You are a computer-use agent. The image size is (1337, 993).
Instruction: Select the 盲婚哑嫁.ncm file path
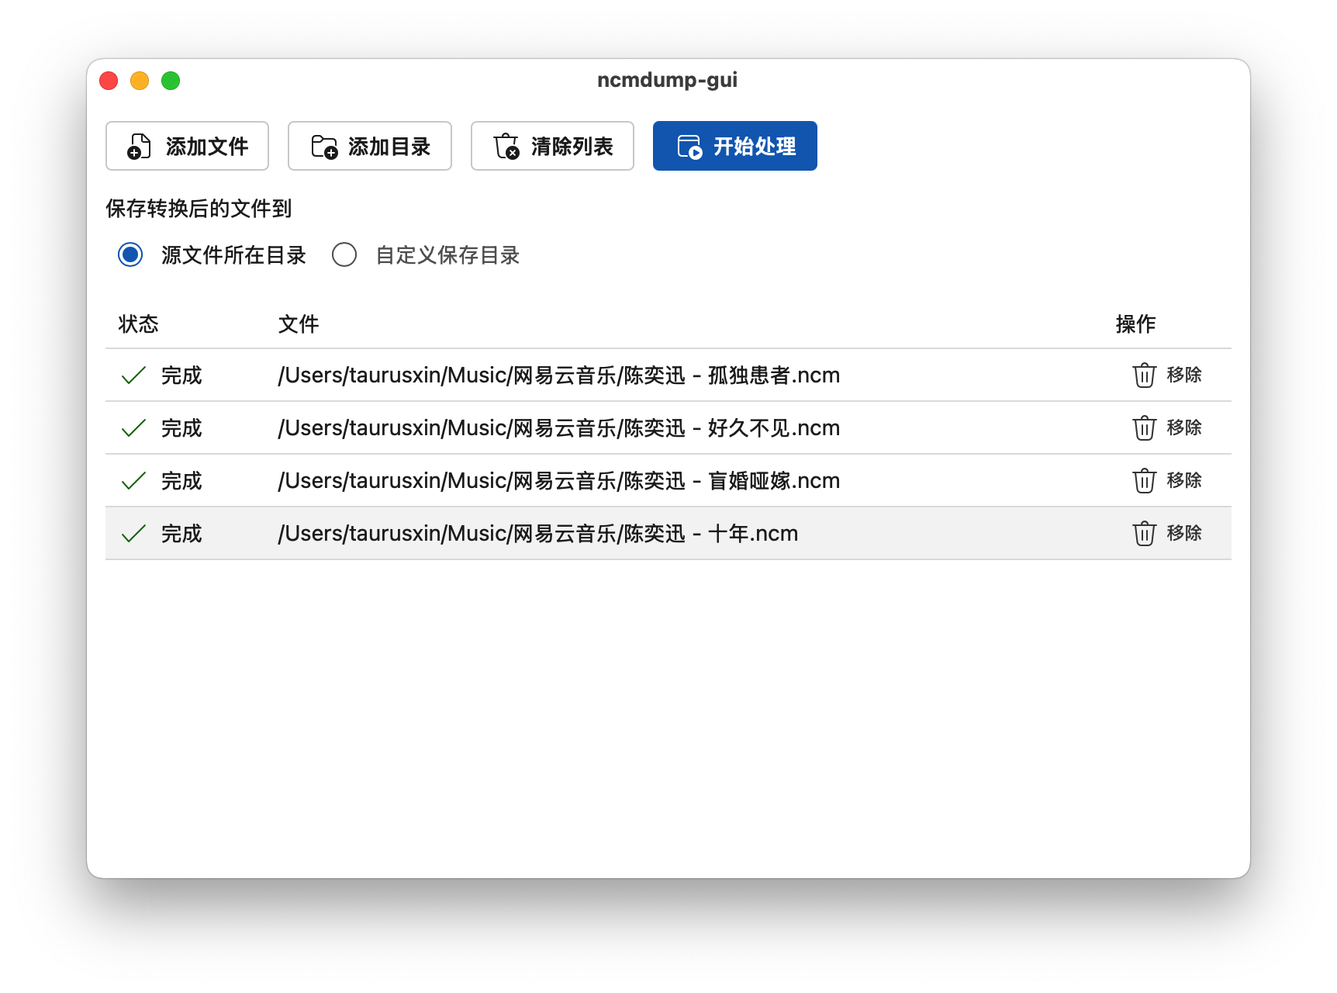click(558, 481)
